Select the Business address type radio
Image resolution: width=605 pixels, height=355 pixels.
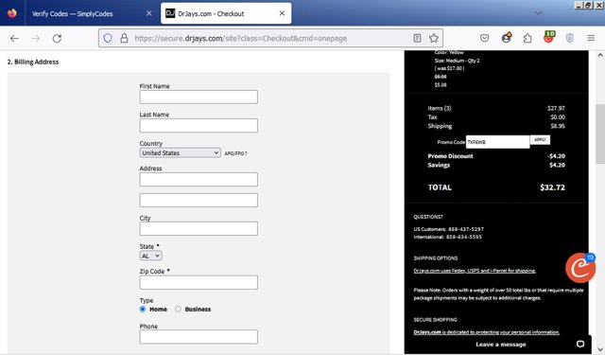(178, 309)
